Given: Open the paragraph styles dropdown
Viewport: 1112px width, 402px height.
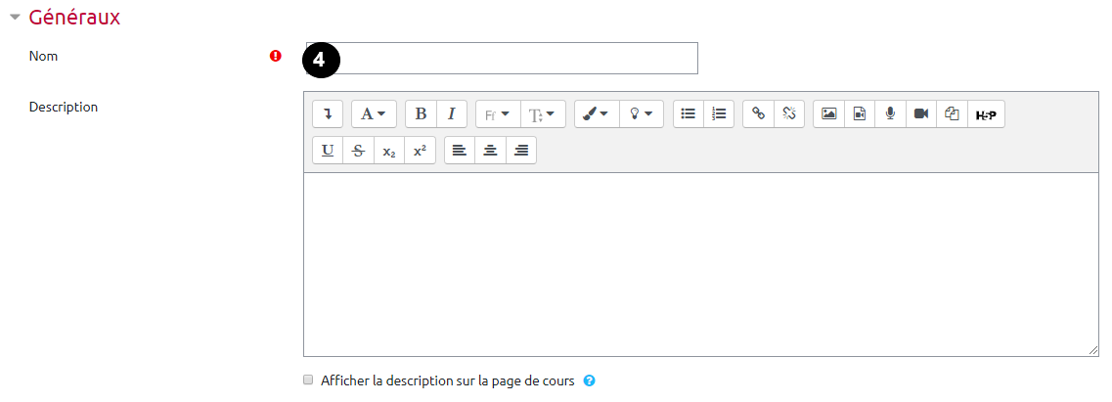Looking at the screenshot, I should click(x=374, y=114).
